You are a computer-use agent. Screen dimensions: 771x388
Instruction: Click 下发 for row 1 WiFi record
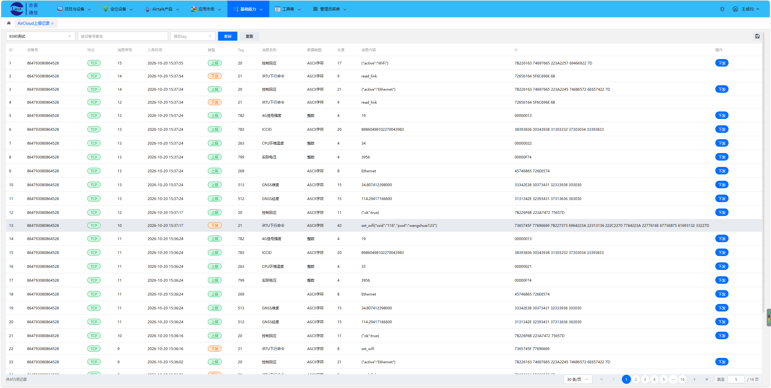pyautogui.click(x=722, y=63)
